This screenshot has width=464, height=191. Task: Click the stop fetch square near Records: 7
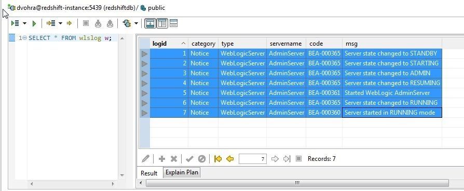(298, 159)
